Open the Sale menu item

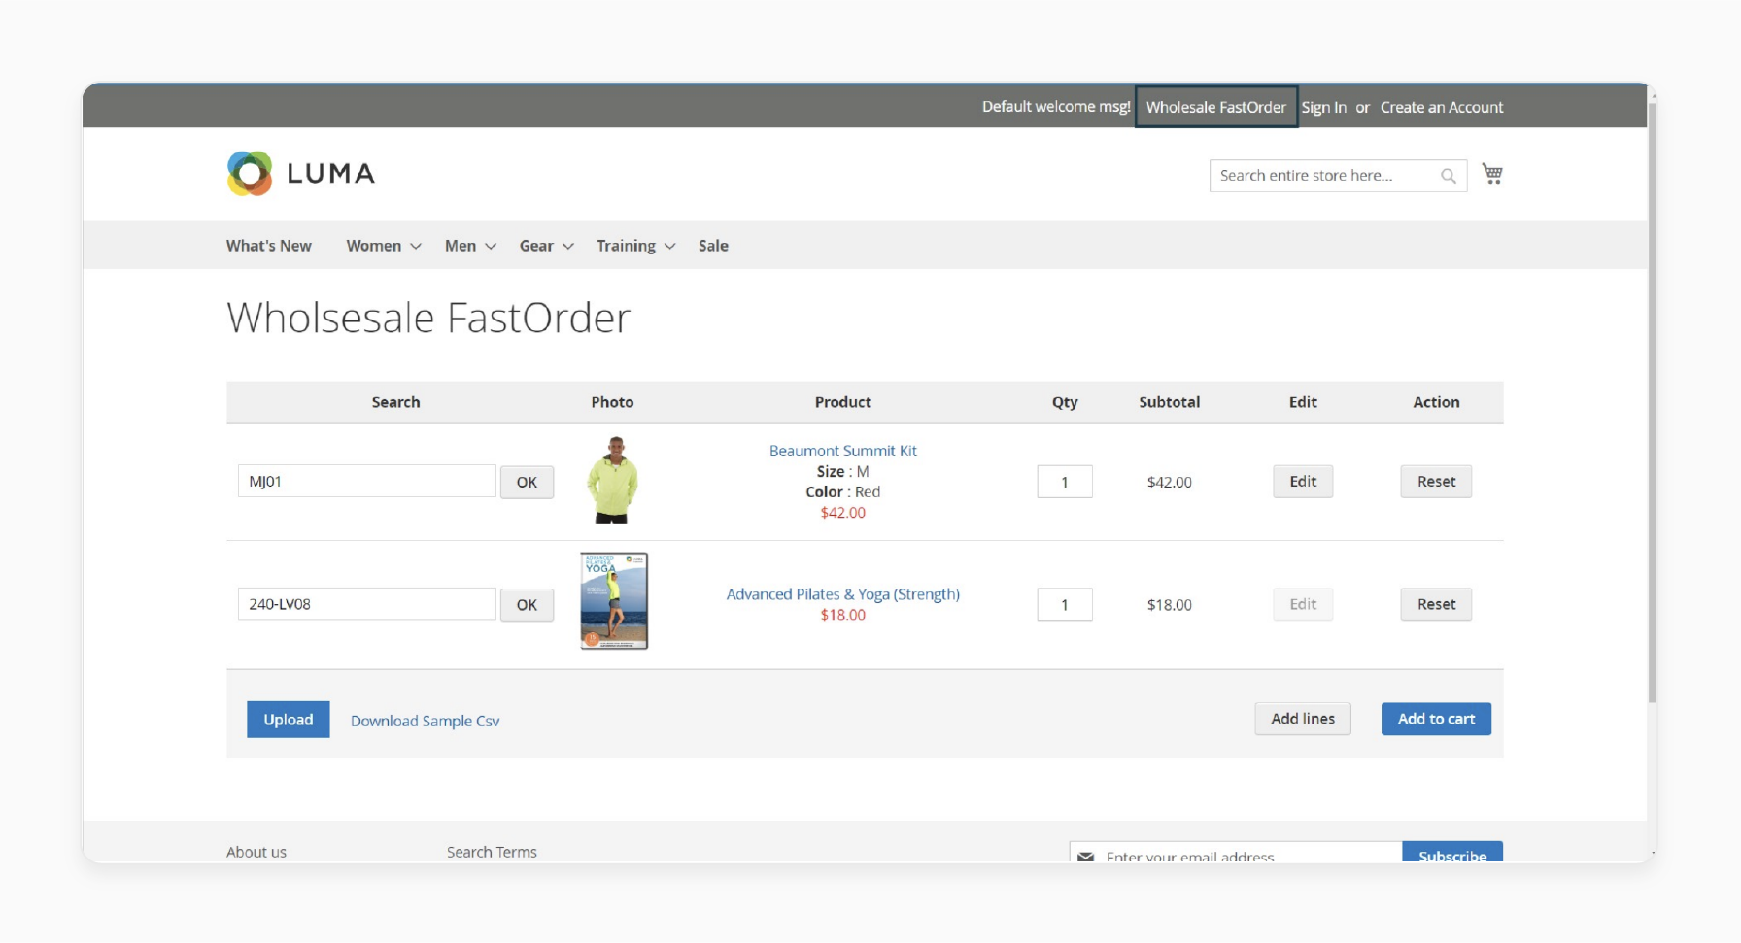point(713,246)
